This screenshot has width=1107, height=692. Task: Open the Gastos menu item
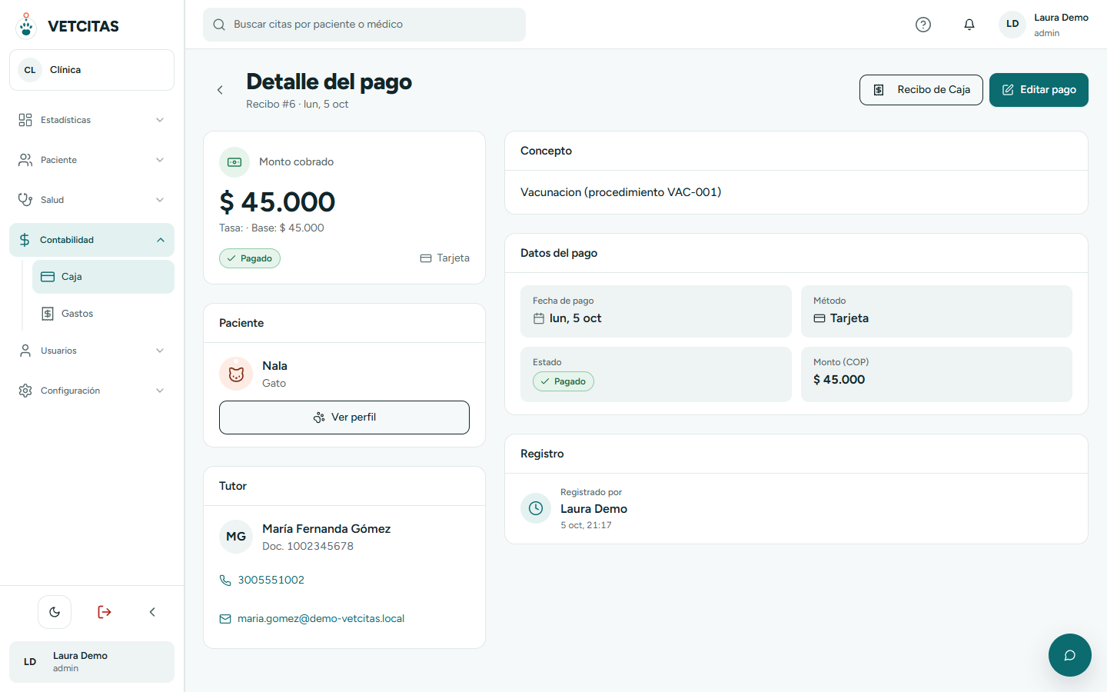point(103,314)
